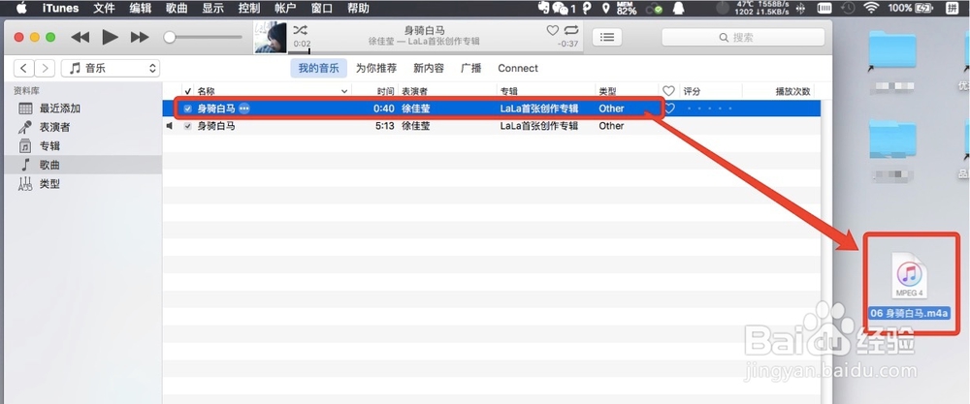Uncheck the 5:13 身骑白马 song checkbox
Viewport: 970px width, 404px height.
188,126
